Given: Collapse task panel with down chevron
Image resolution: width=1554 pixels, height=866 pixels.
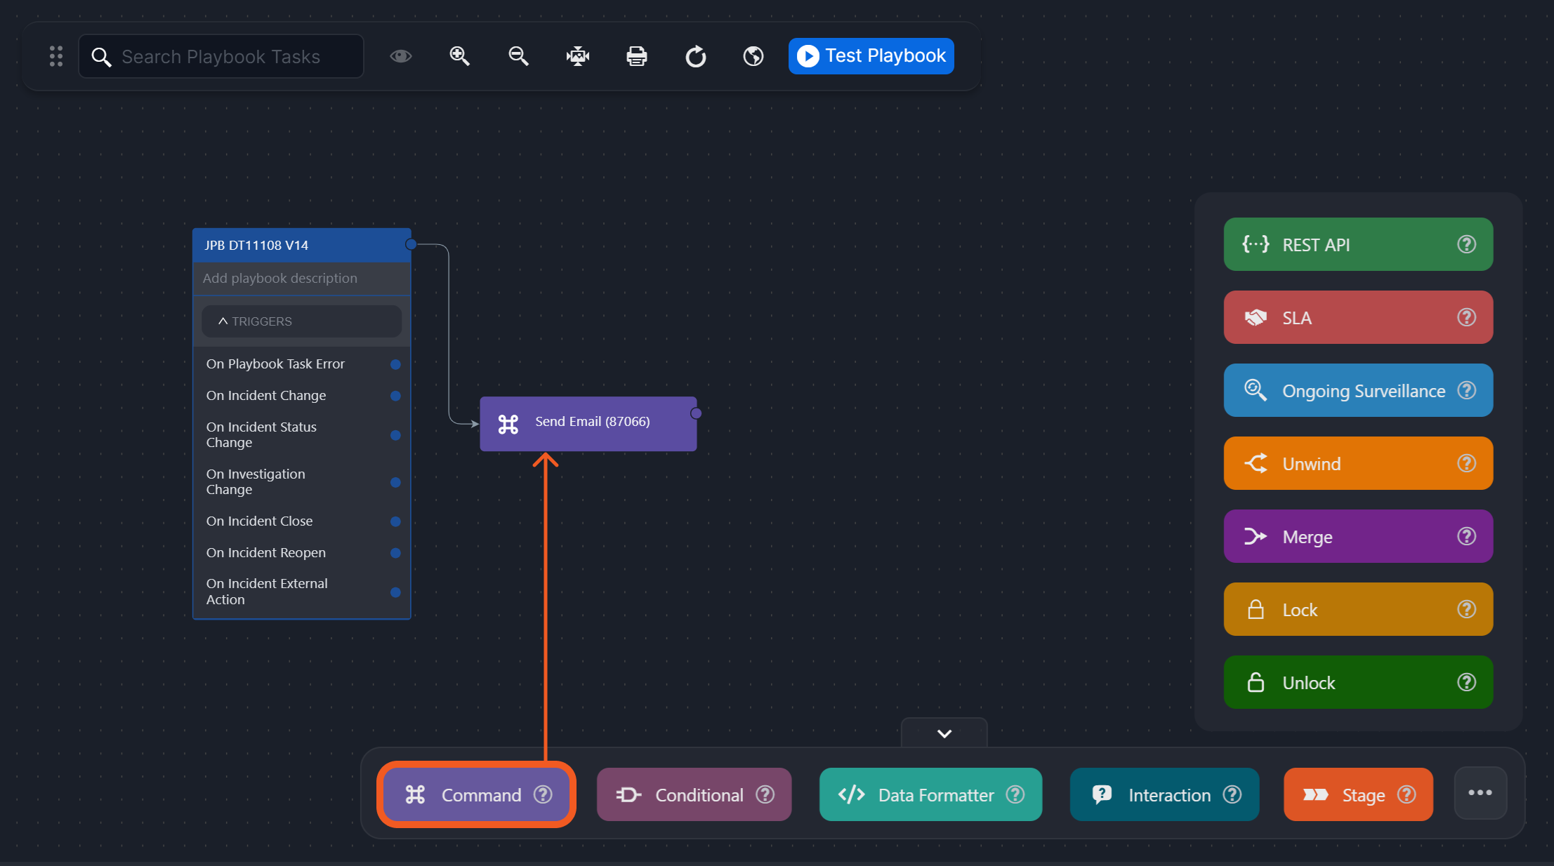Looking at the screenshot, I should tap(944, 733).
